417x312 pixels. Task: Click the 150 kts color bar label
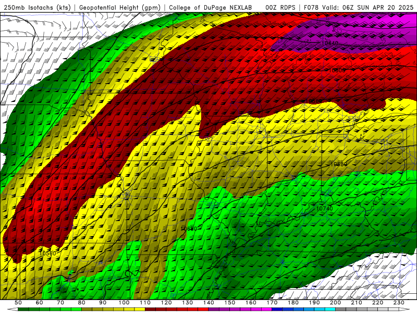(230, 303)
